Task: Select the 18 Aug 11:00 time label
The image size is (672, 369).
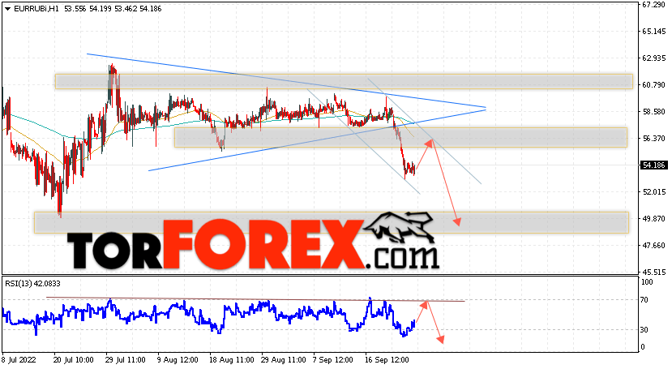Action: 231,359
